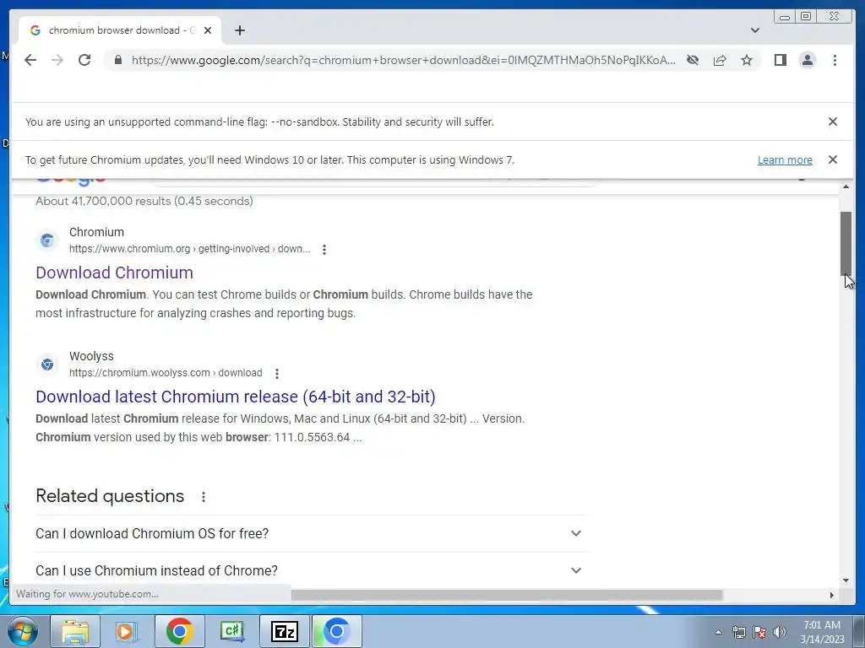
Task: Launch Windows Media Player from taskbar
Action: coord(127,631)
